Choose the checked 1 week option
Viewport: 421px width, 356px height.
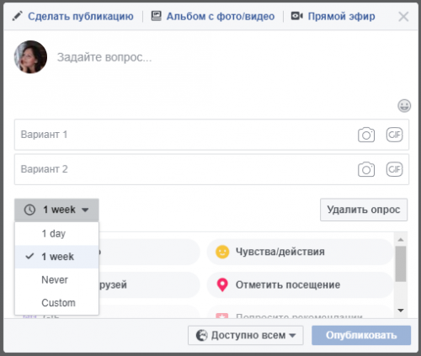point(56,257)
